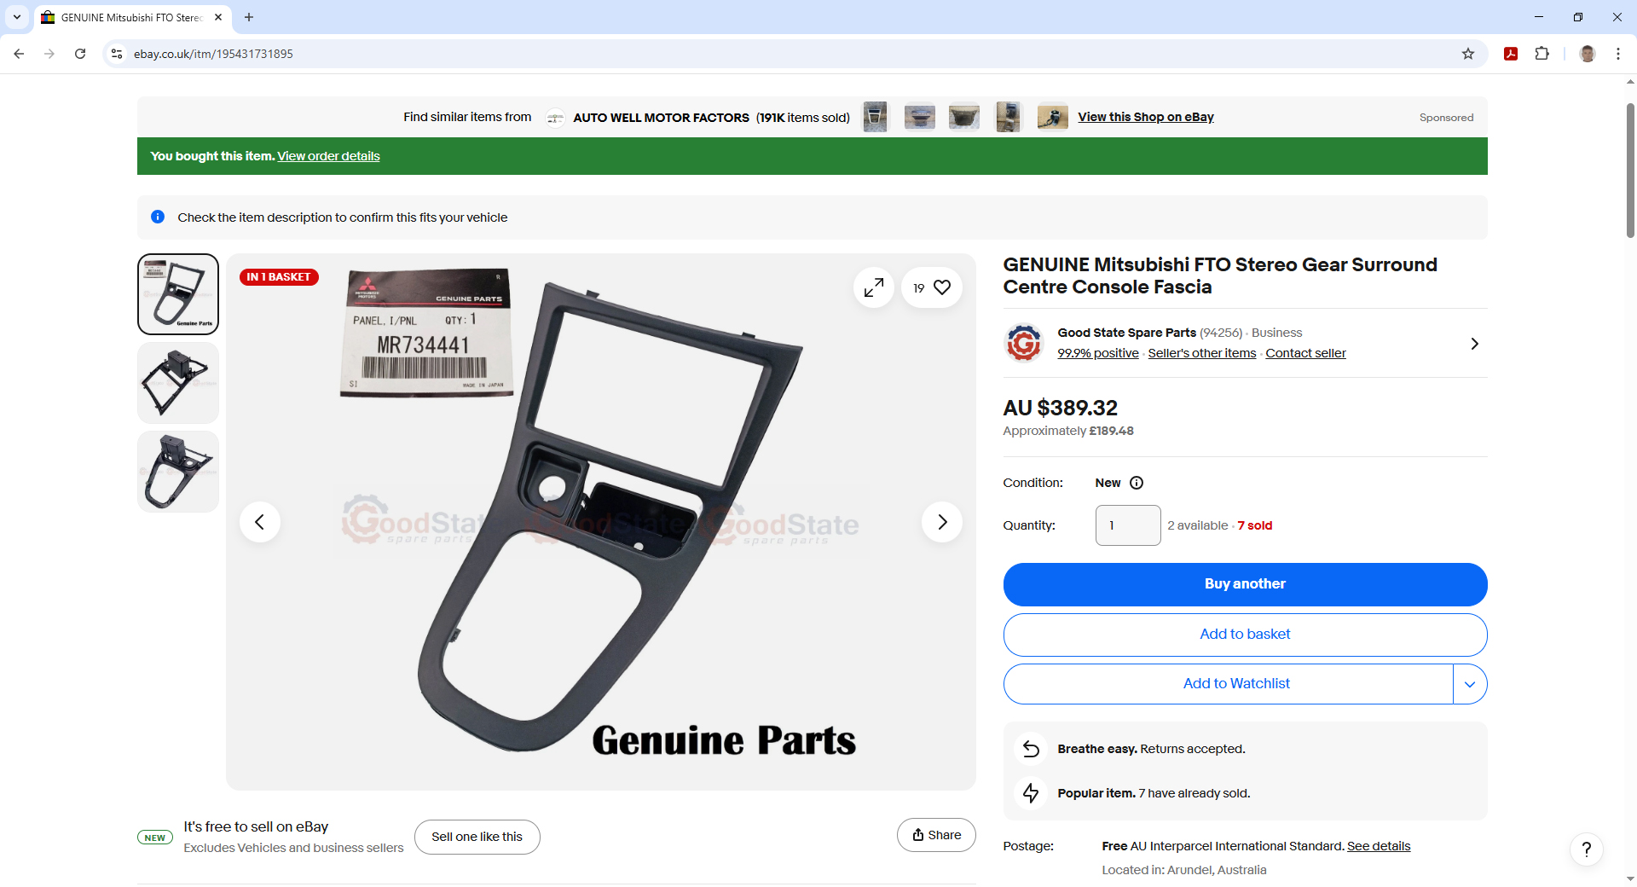Screen dimensions: 1637x887
Task: Go back to the previous page
Action: tap(19, 54)
